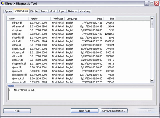Click No problems found note text
Screen dimensions: 160x118
tap(24, 90)
